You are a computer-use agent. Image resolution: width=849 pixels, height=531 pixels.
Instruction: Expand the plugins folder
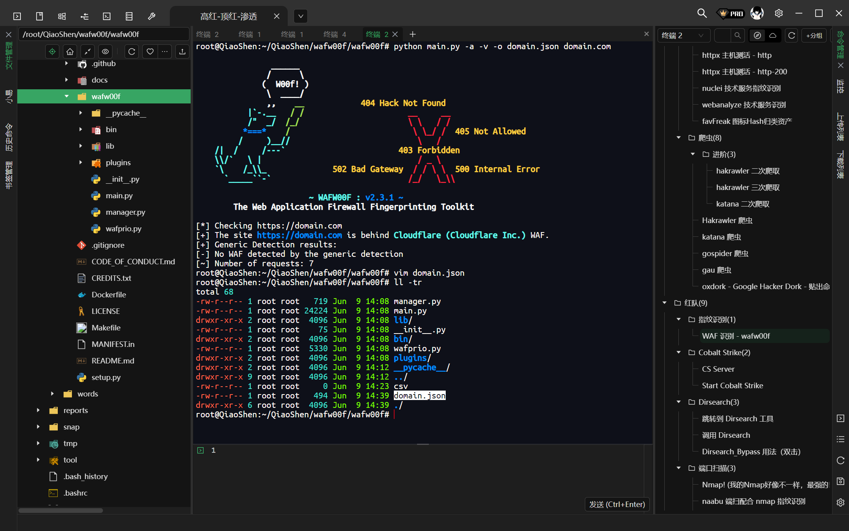(81, 162)
